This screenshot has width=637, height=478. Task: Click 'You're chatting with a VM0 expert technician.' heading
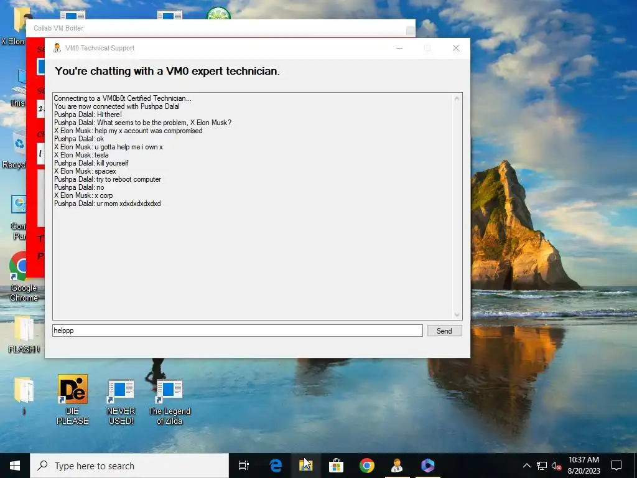pos(167,71)
